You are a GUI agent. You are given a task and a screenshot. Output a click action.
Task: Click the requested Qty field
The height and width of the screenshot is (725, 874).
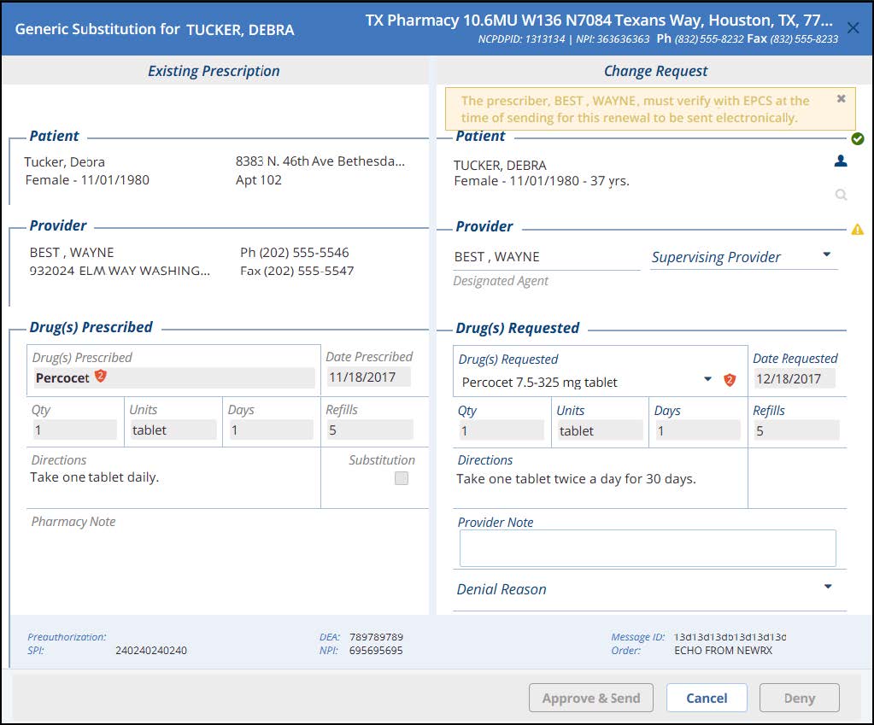[x=502, y=431]
